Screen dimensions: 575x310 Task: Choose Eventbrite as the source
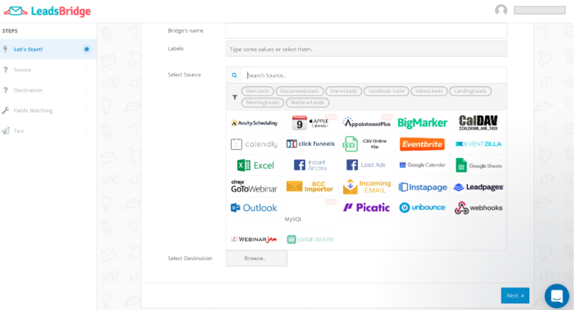(x=422, y=145)
